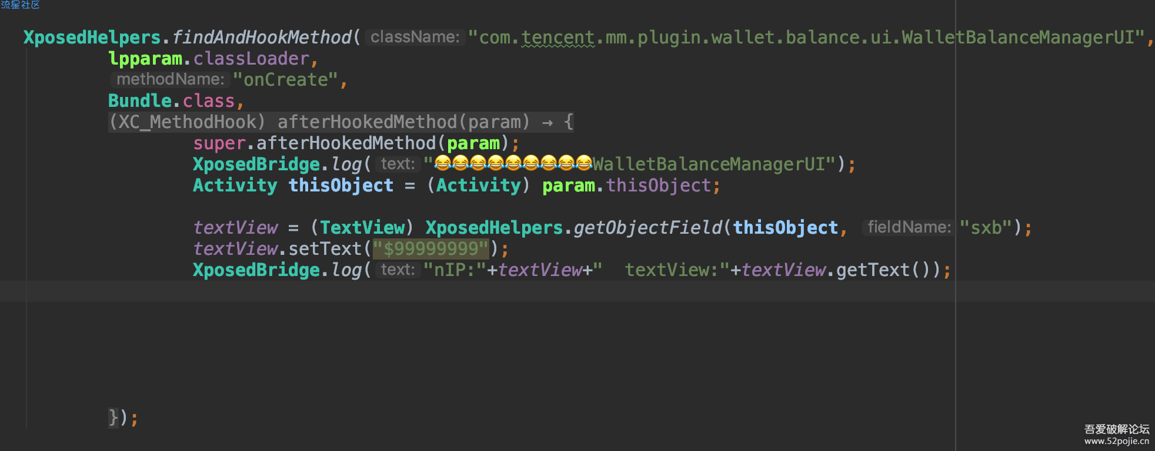Click the highlighted "$99999999" string
This screenshot has width=1155, height=451.
tap(430, 249)
